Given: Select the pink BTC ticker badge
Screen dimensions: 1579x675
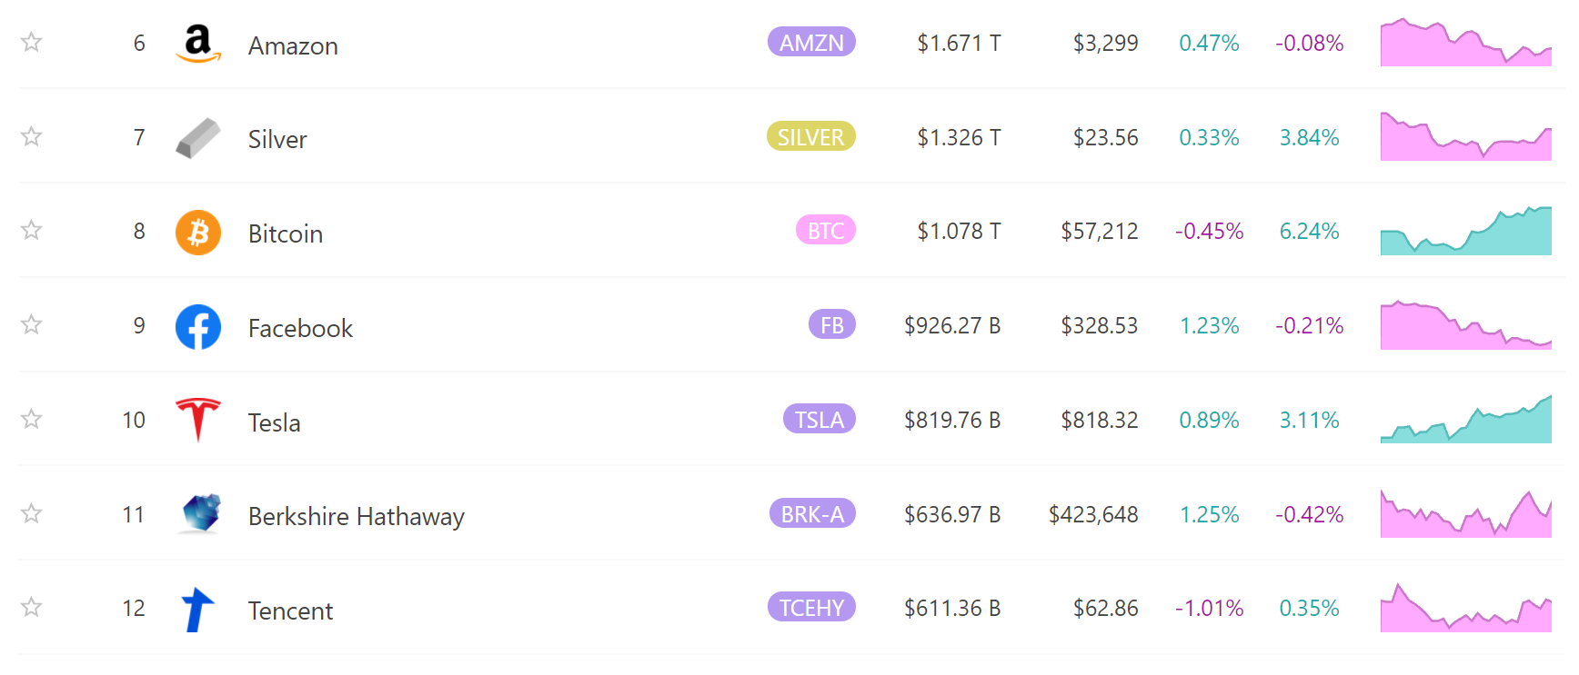Looking at the screenshot, I should tap(826, 230).
